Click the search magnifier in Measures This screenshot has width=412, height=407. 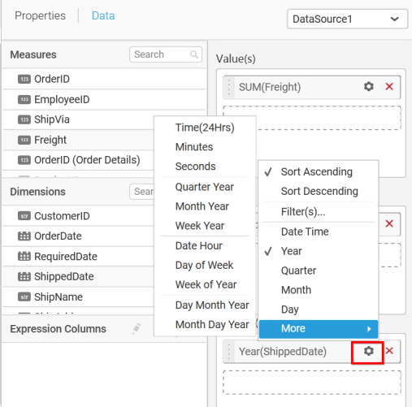coord(194,54)
